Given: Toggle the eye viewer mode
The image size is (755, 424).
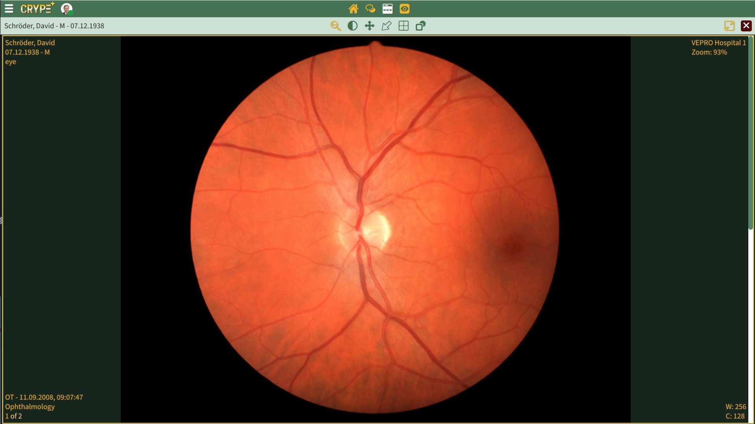Looking at the screenshot, I should pyautogui.click(x=404, y=9).
